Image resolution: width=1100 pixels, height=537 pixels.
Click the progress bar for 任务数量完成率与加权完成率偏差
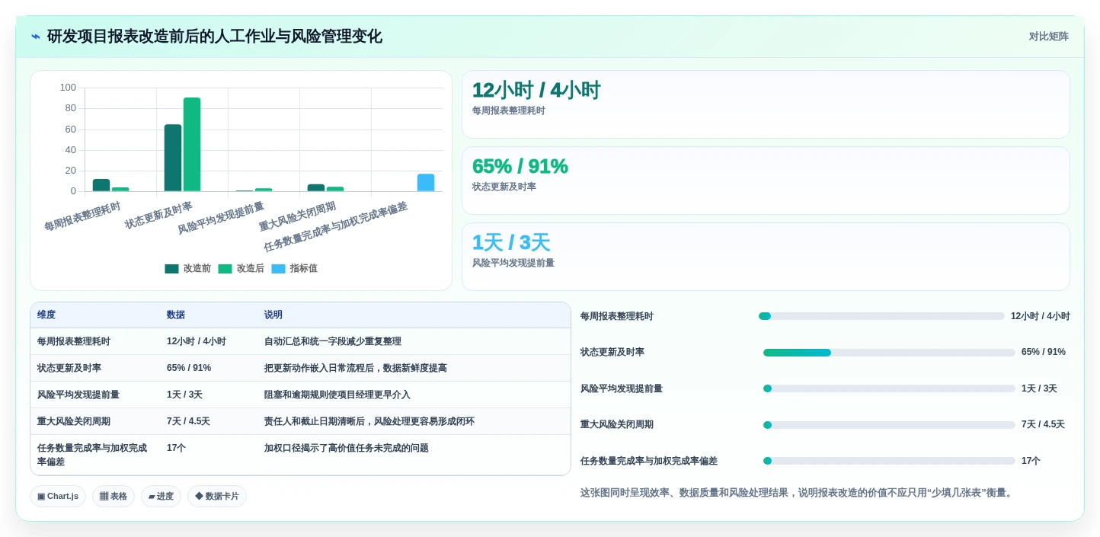click(889, 461)
